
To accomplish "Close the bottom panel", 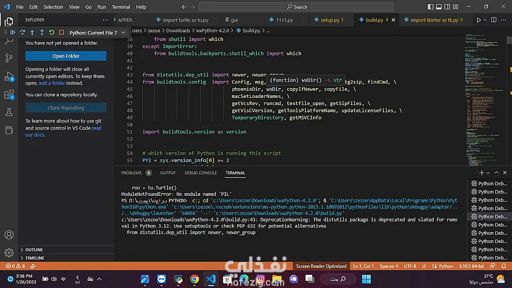I will pos(505,173).
